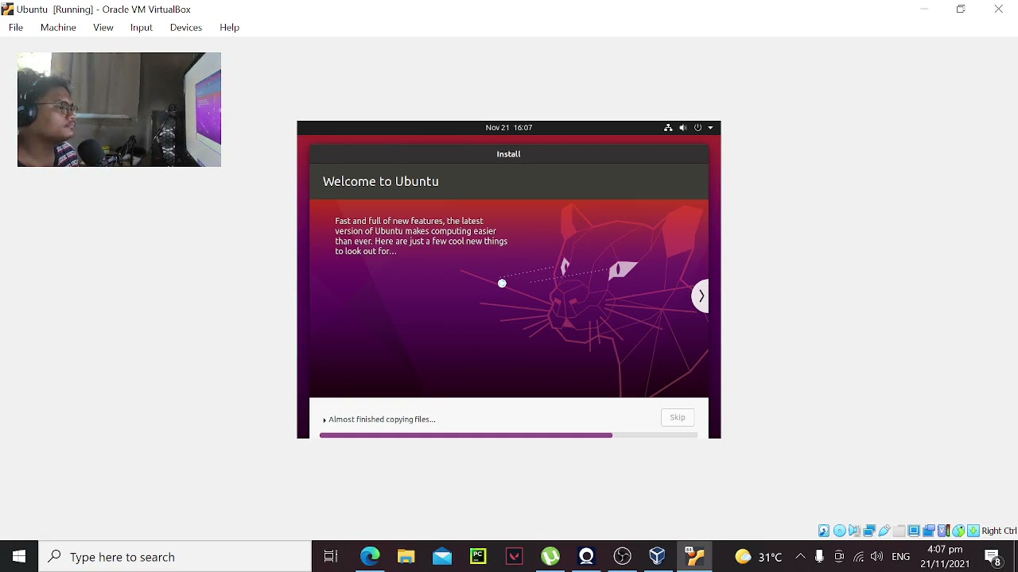Open uTorrent from the taskbar

pyautogui.click(x=550, y=557)
